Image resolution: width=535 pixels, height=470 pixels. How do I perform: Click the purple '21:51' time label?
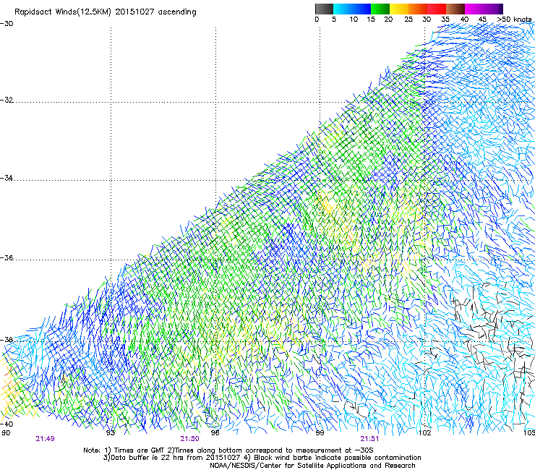point(369,439)
